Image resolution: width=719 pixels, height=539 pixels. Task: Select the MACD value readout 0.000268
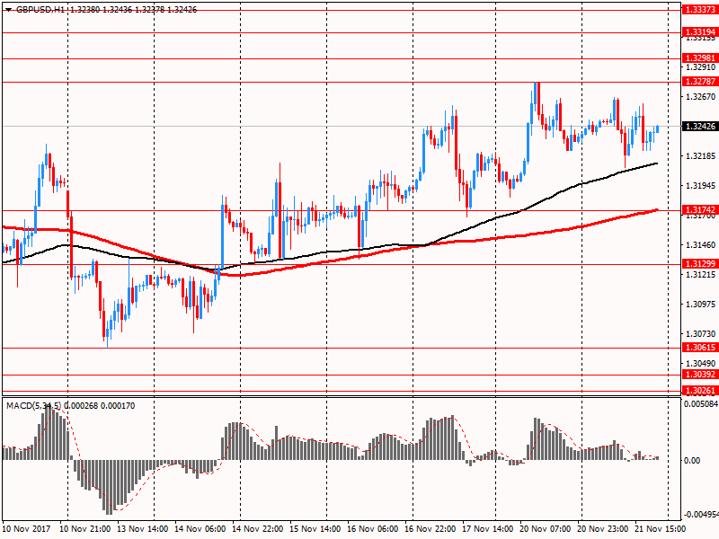coord(81,406)
